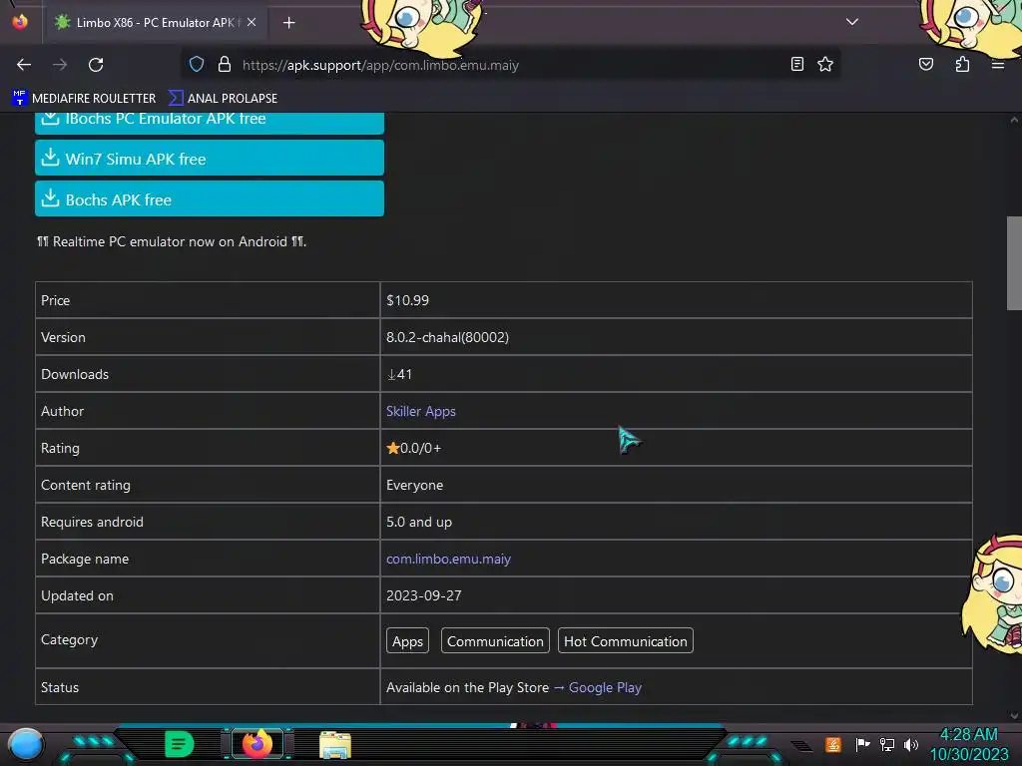Download IBochs PC Emulator APK free
Viewport: 1022px width, 766px height.
click(x=210, y=123)
